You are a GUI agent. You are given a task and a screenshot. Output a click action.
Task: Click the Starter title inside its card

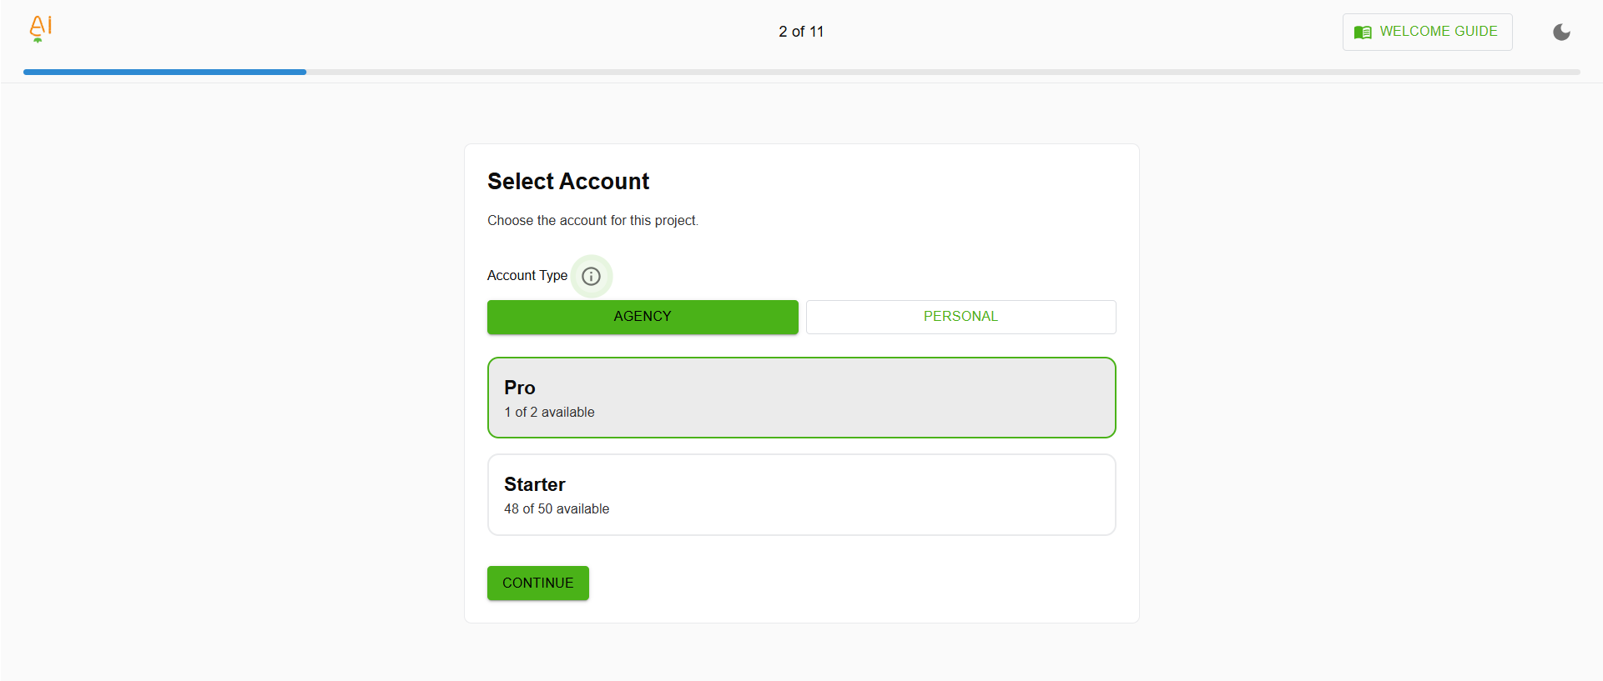click(534, 483)
